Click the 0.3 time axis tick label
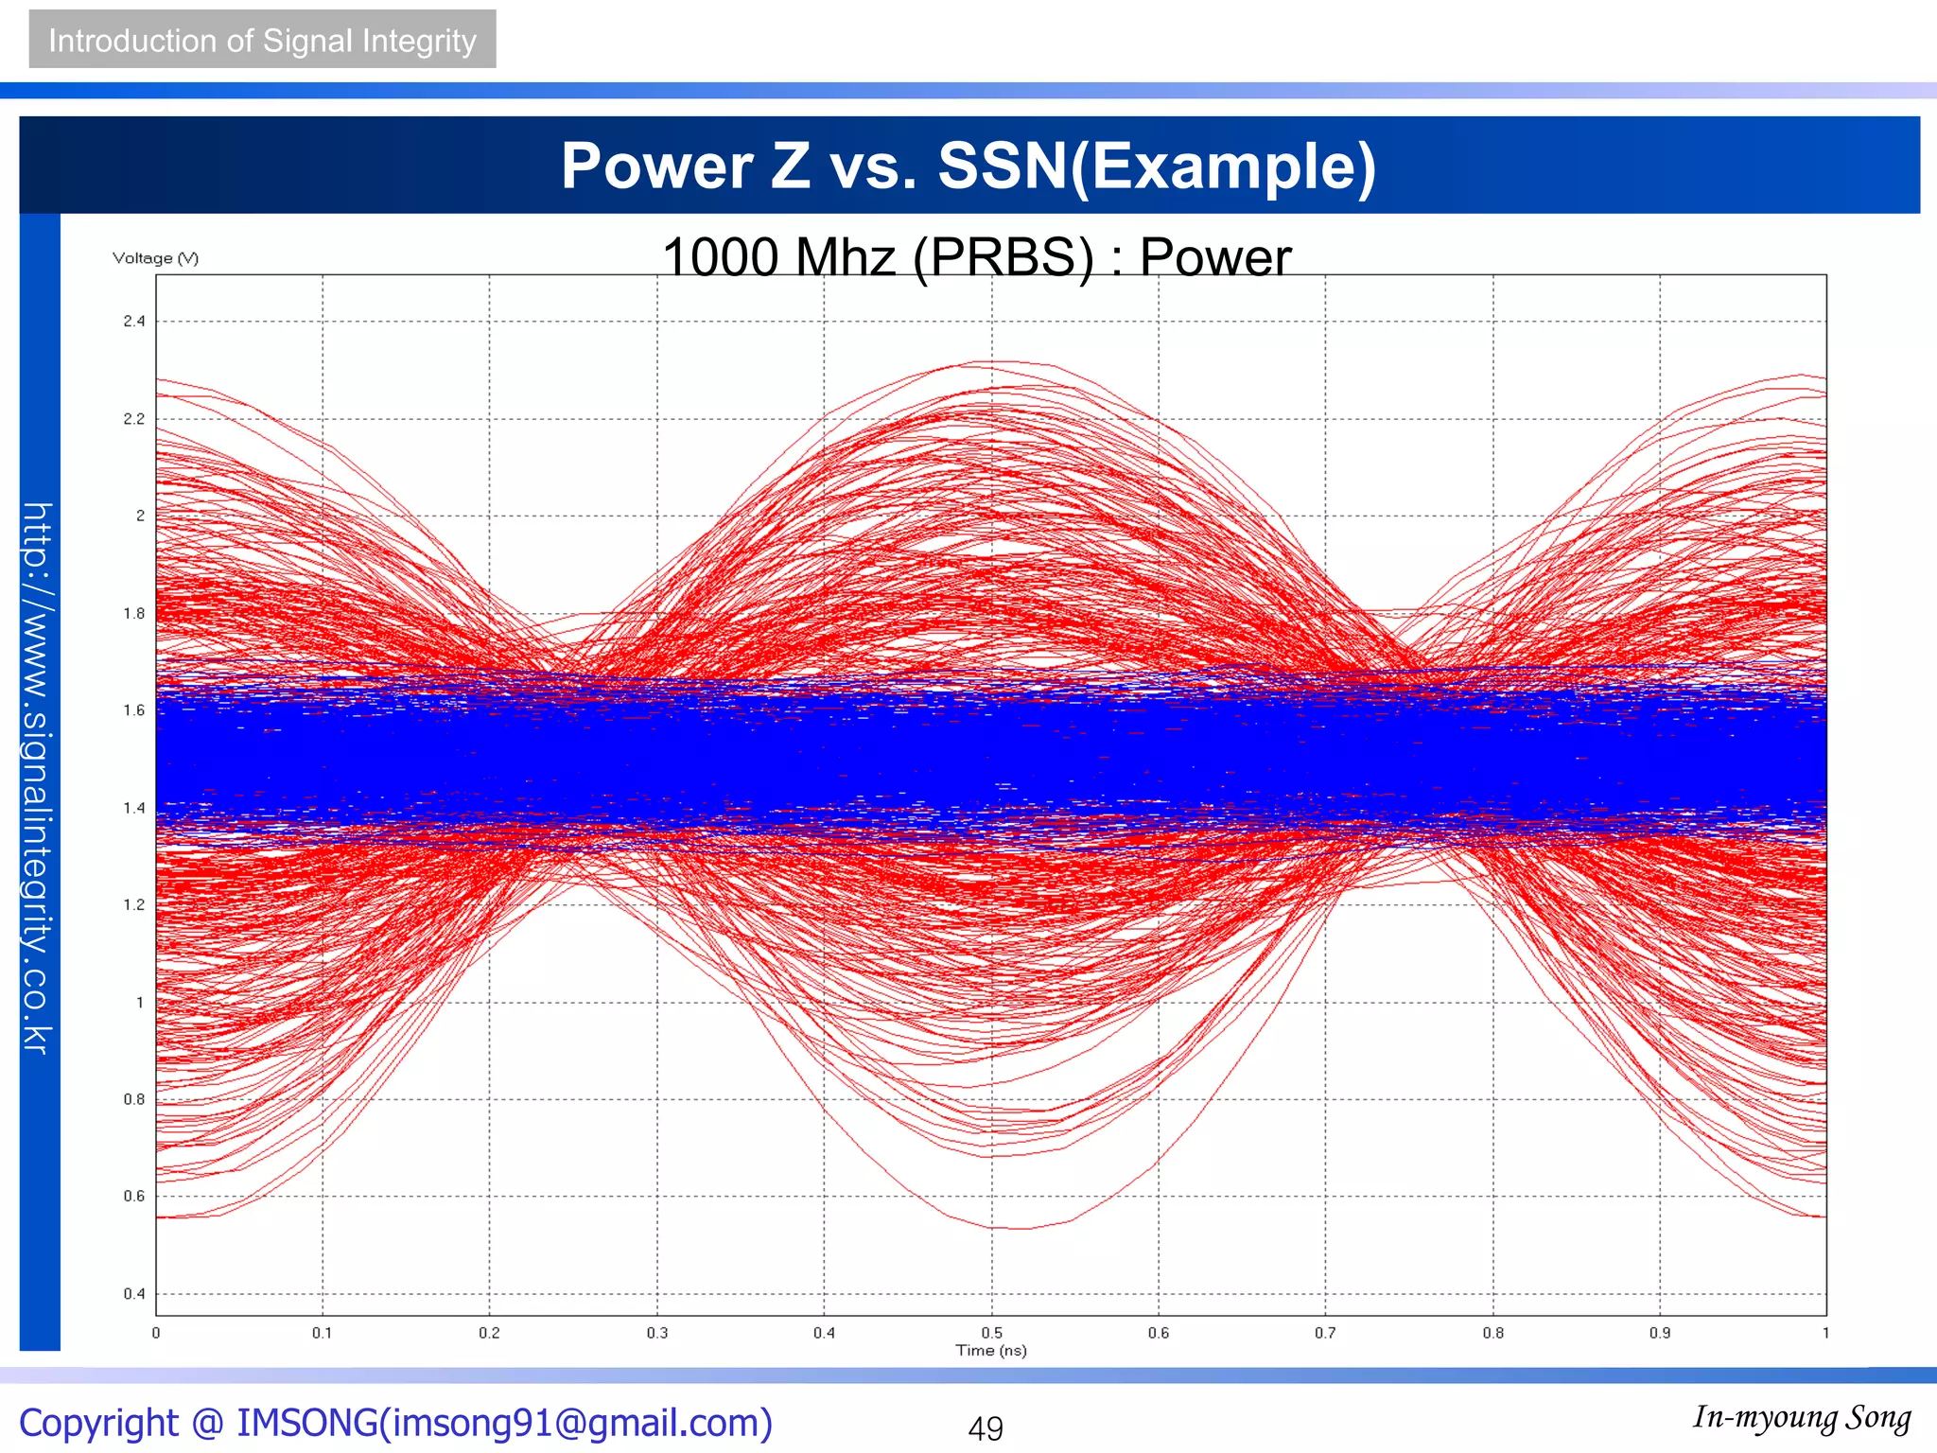The image size is (1937, 1453). pos(657,1333)
